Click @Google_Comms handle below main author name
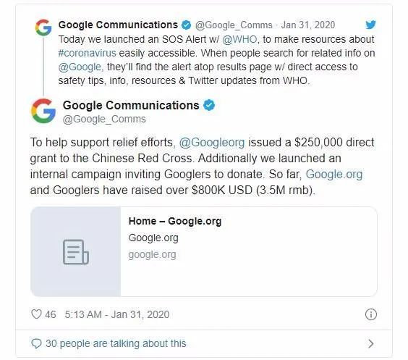Screen dimensions: 408x360 click(104, 119)
